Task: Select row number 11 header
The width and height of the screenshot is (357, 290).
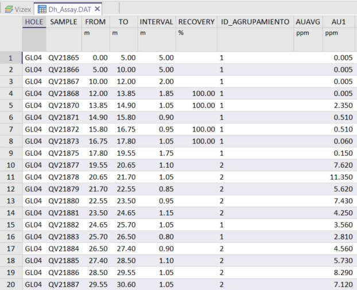Action: (x=11, y=177)
